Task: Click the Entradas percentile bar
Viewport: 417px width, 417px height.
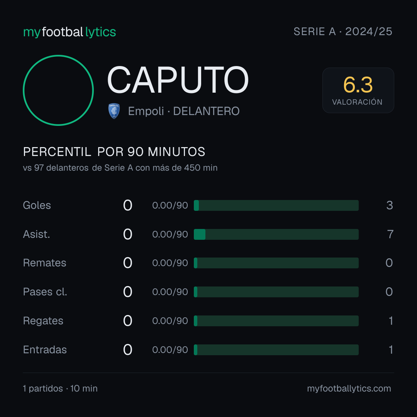Action: point(276,350)
